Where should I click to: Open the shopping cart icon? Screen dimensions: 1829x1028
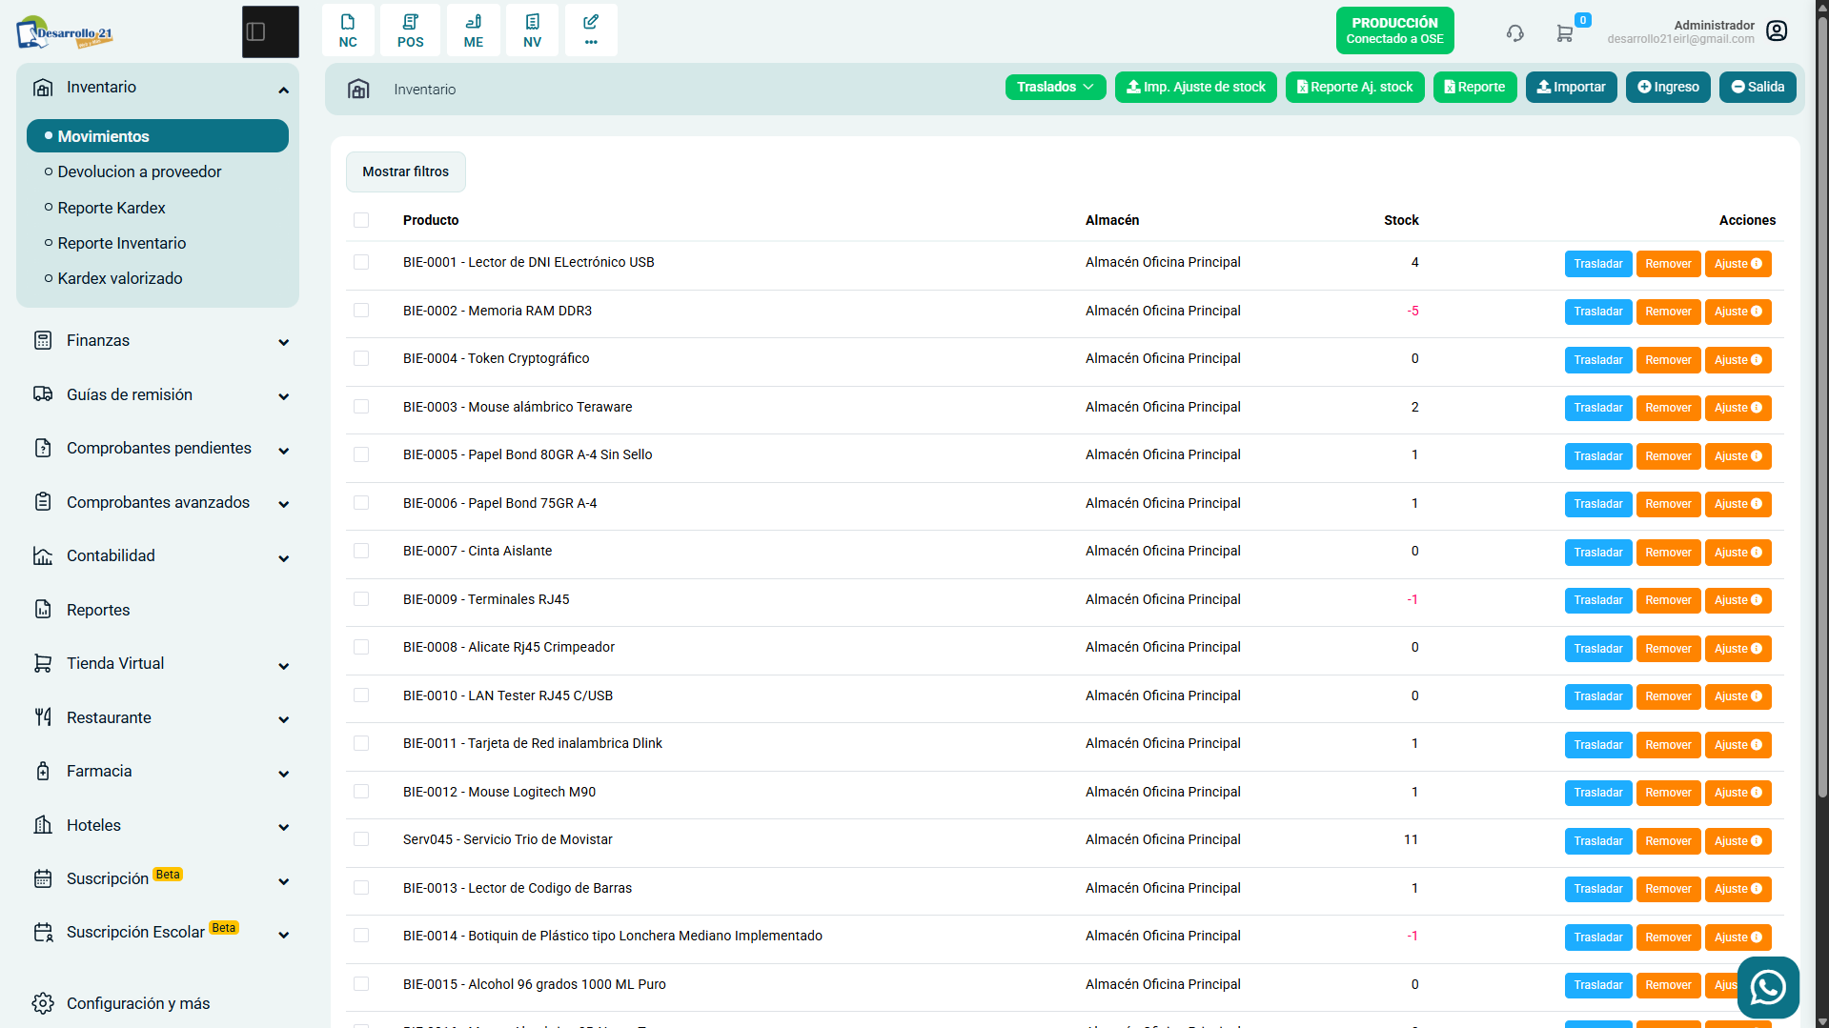tap(1564, 33)
